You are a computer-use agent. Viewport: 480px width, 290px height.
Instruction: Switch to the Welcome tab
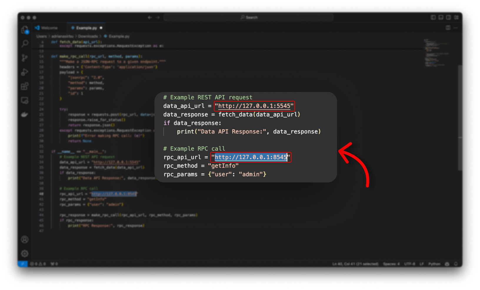pyautogui.click(x=49, y=28)
